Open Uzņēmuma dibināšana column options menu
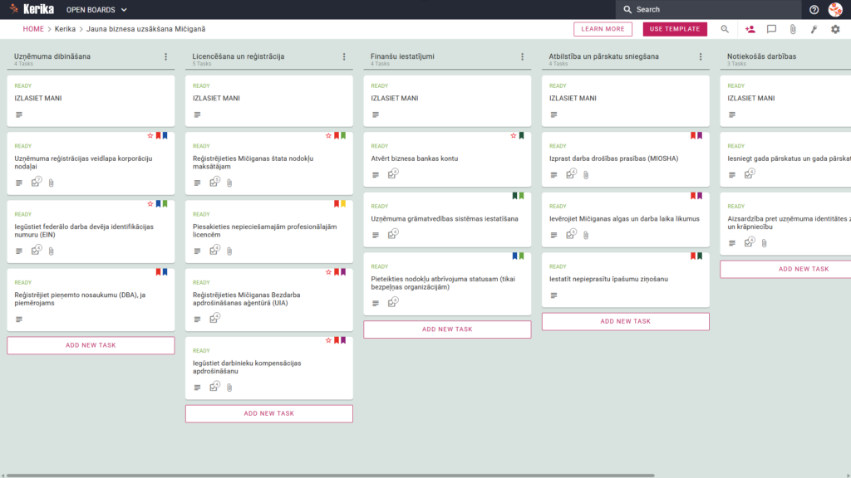 [x=166, y=56]
